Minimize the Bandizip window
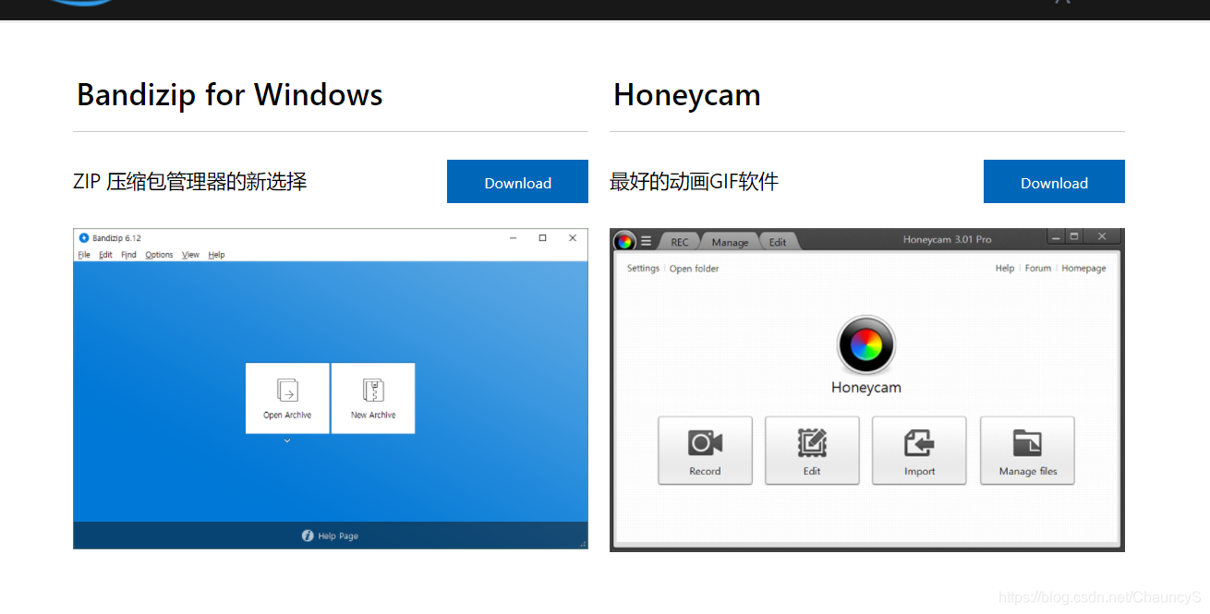 514,238
